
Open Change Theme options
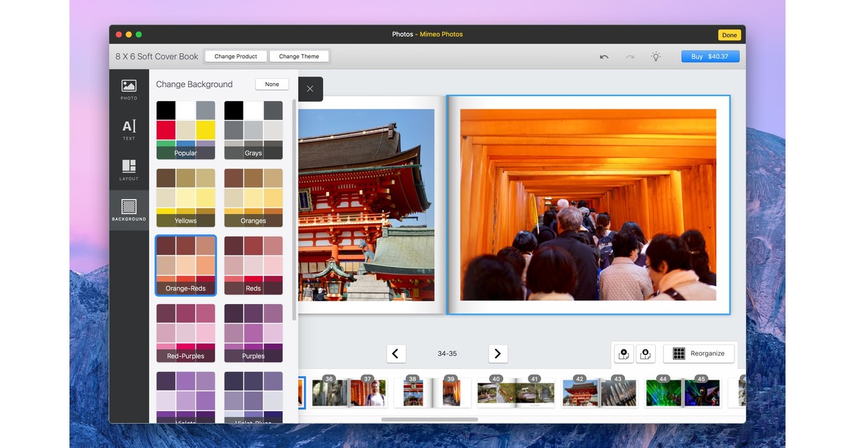(x=299, y=56)
